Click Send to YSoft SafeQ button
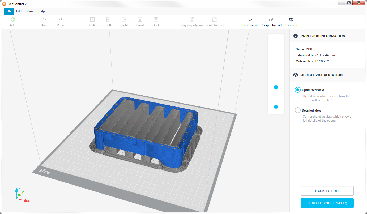The width and height of the screenshot is (367, 214). point(327,203)
